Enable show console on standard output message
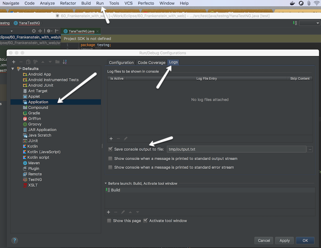321x248 pixels. 110,159
